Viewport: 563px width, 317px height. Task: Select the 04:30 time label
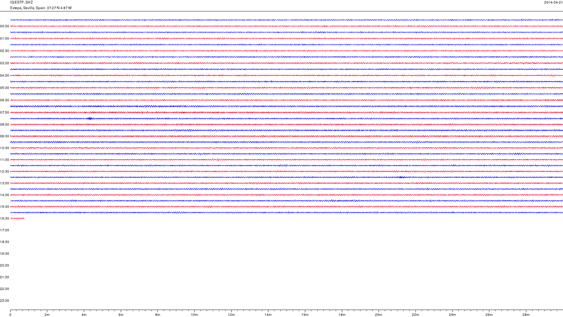pyautogui.click(x=4, y=76)
